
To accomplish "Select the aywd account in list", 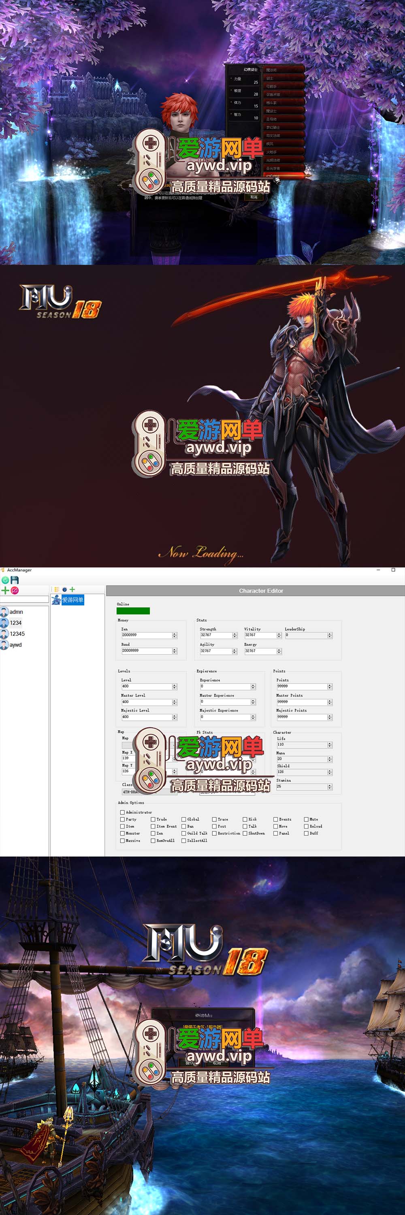I will [15, 645].
